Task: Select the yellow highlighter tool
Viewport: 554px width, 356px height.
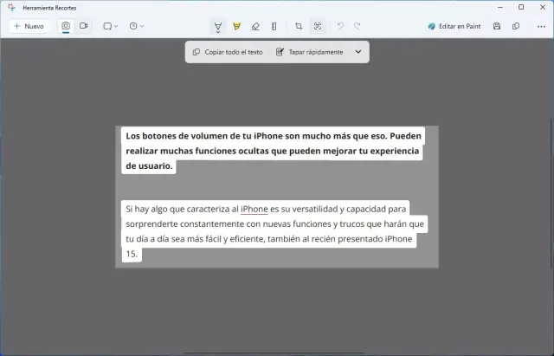Action: coord(236,26)
